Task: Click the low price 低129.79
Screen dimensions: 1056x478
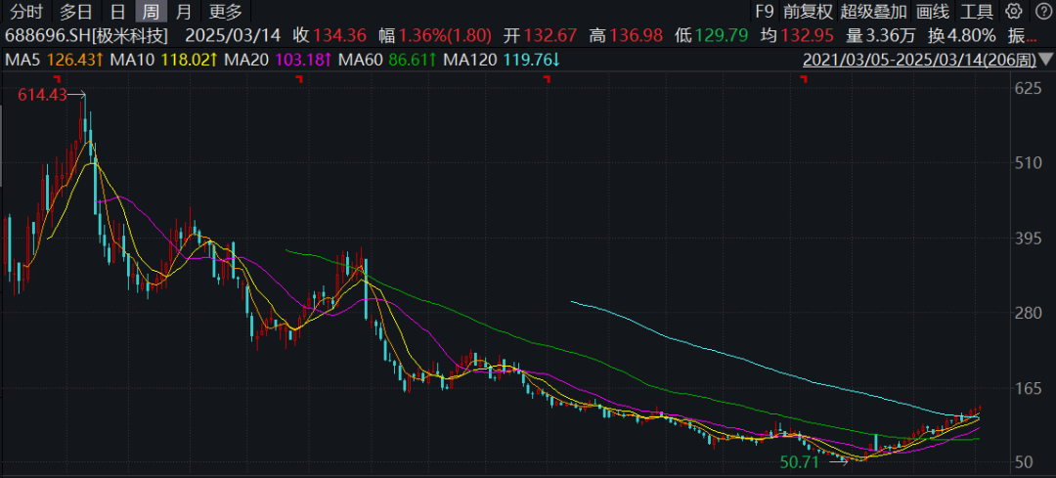Action: coord(712,36)
